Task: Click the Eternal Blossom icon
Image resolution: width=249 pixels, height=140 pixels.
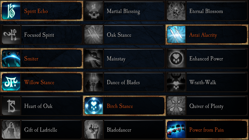Action: (x=176, y=11)
